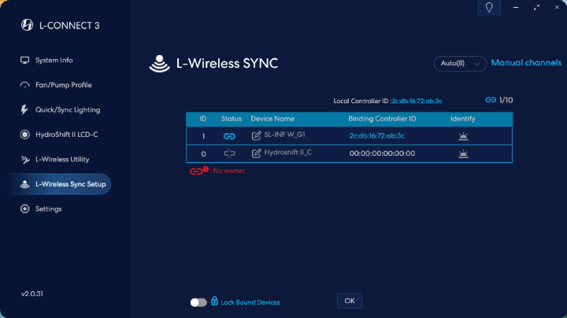Screen dimensions: 567x318
Task: Open HydroShift II LCD-C section
Action: (x=66, y=135)
